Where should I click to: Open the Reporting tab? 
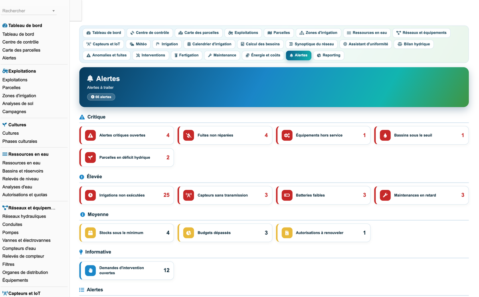(329, 55)
